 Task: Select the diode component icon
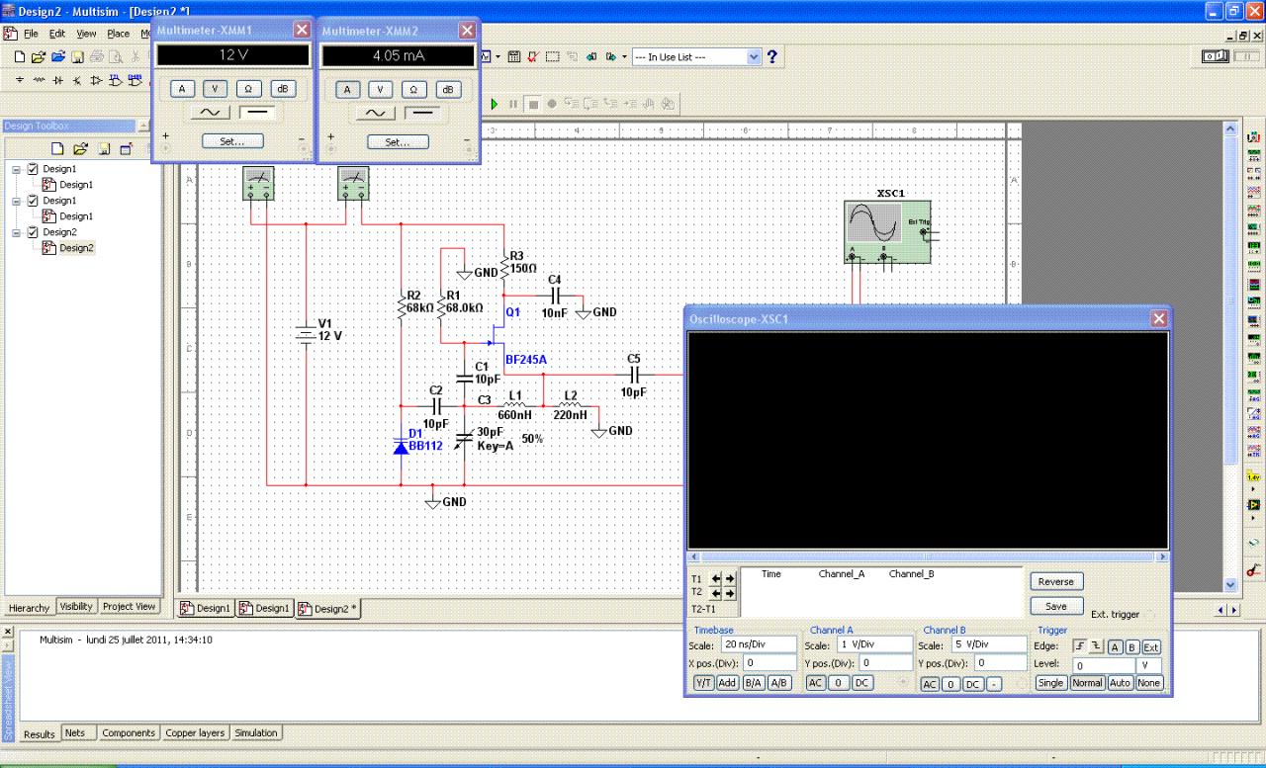point(59,80)
